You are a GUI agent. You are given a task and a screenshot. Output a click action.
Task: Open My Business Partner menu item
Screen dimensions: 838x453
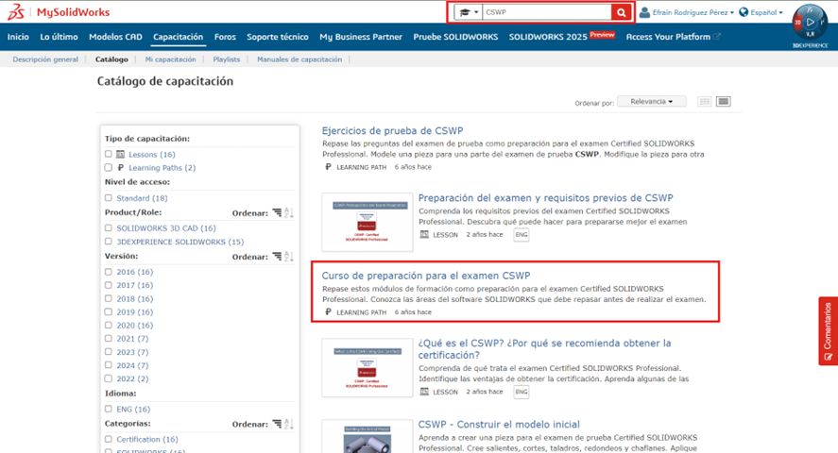coord(361,37)
